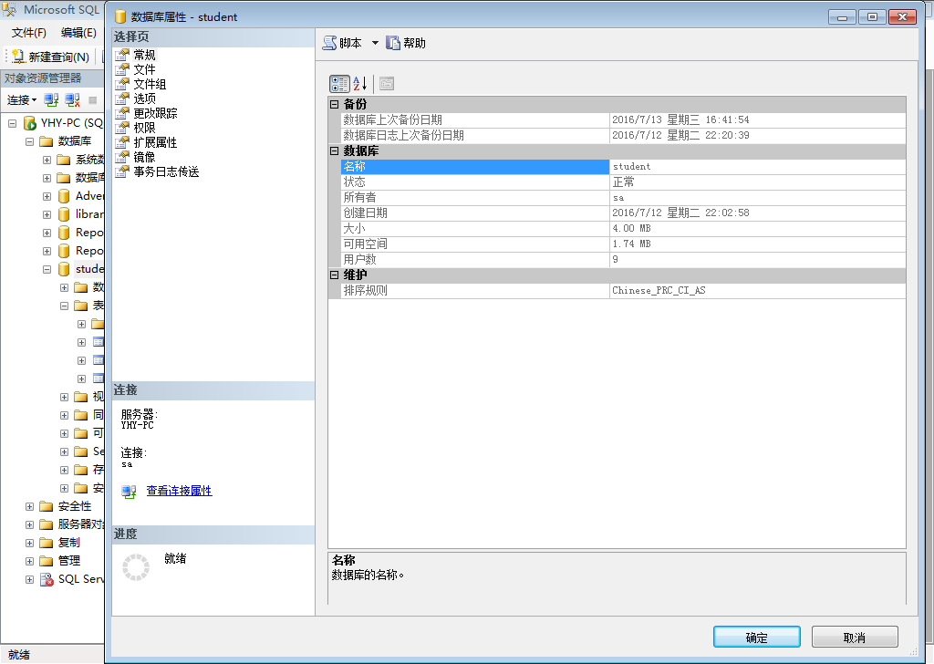The image size is (934, 664).
Task: Click 新建查询(N) in the SSMS toolbar
Action: point(51,57)
